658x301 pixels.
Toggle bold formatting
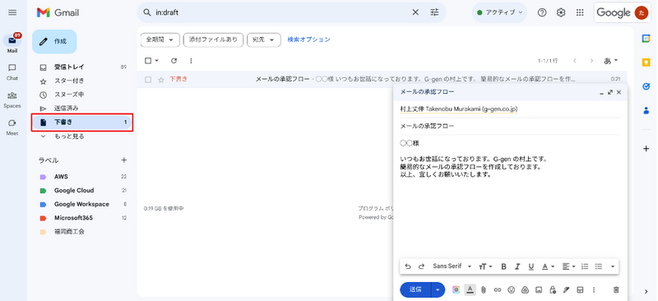coord(504,266)
